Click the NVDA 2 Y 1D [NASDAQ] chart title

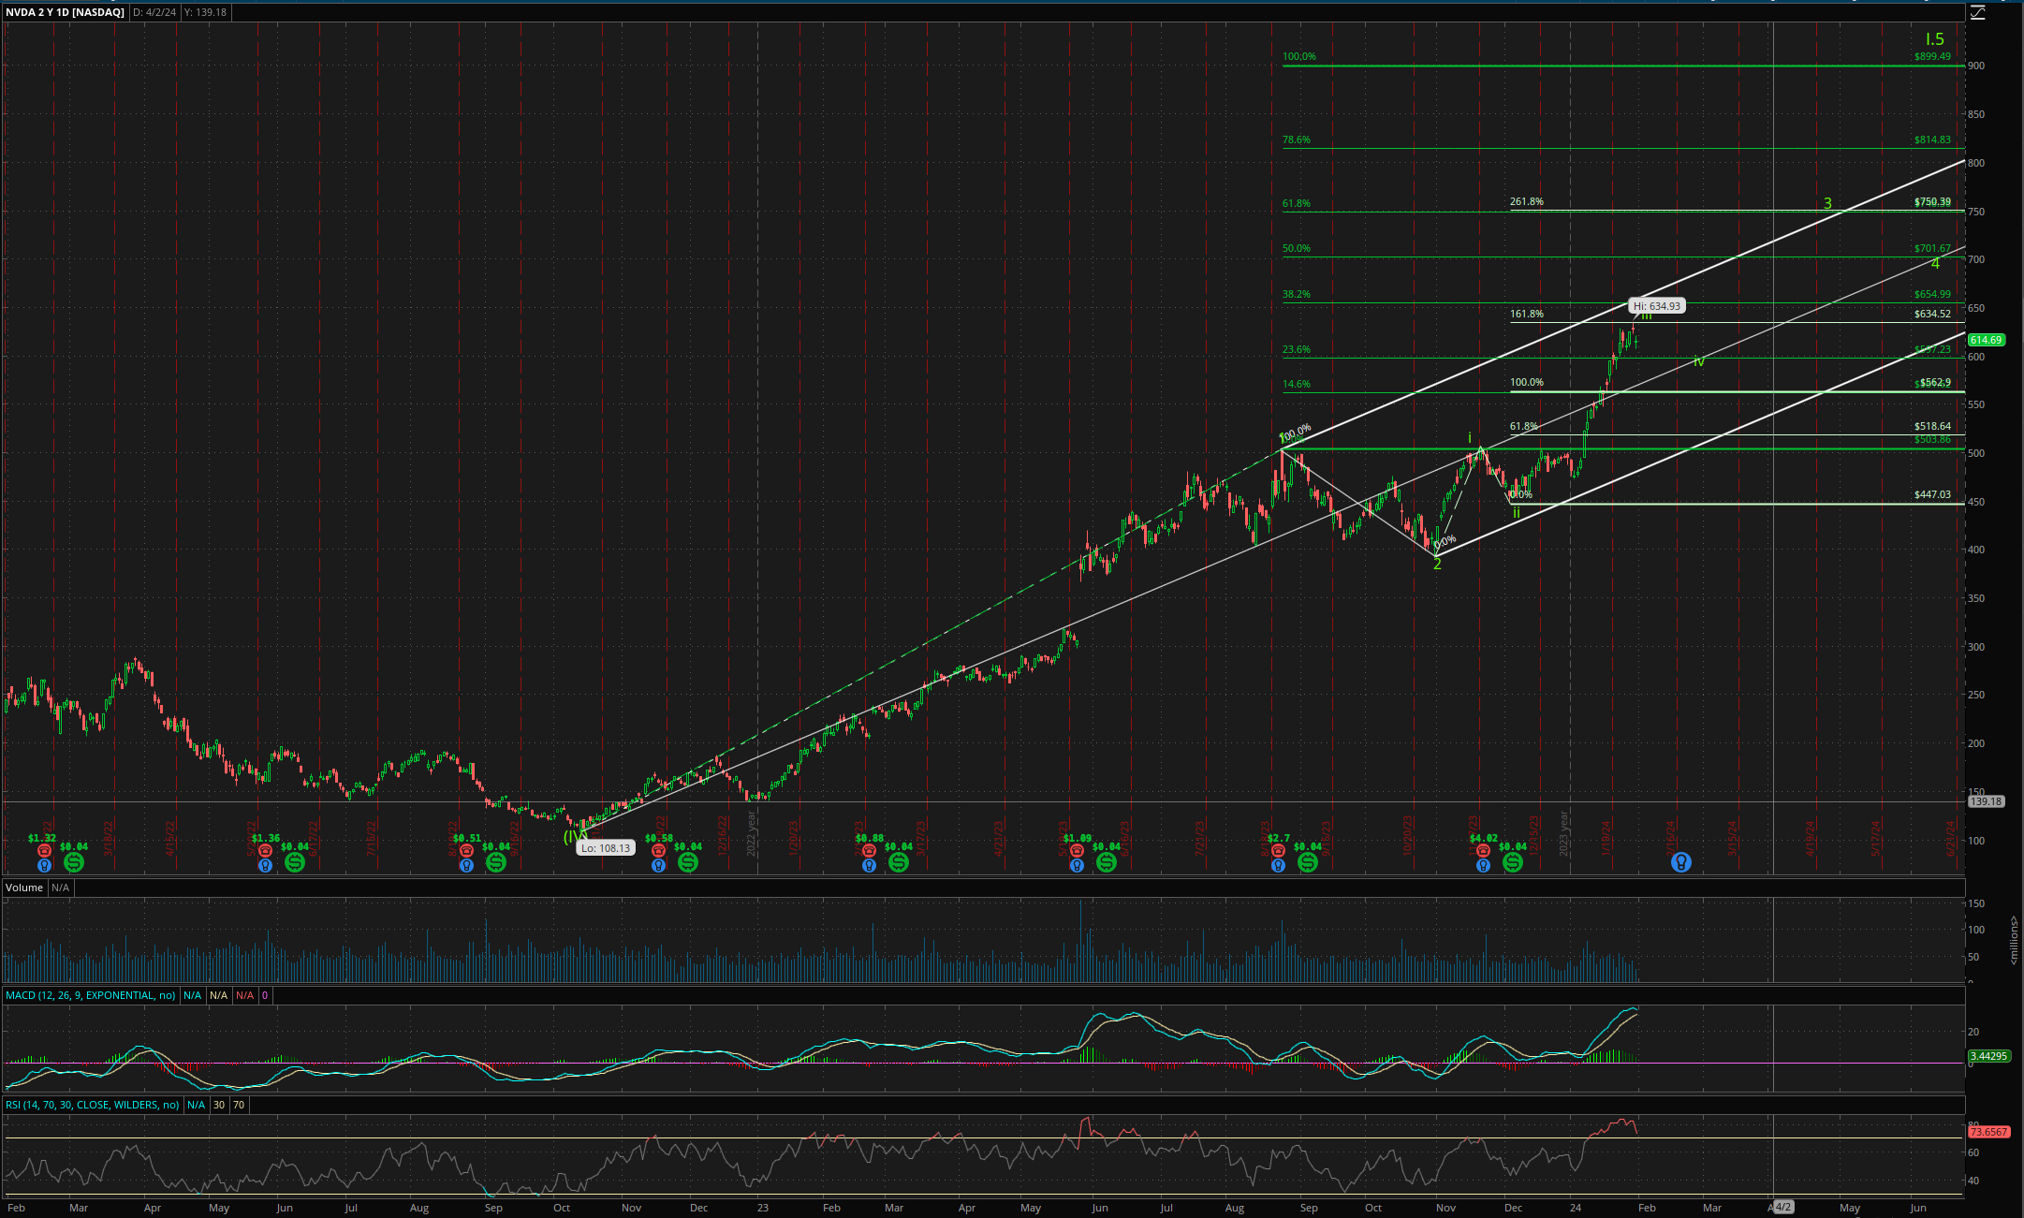65,12
